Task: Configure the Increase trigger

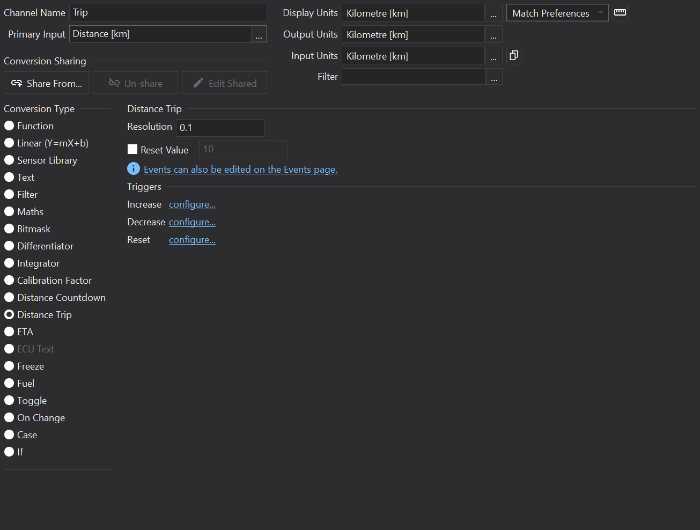Action: [x=192, y=204]
